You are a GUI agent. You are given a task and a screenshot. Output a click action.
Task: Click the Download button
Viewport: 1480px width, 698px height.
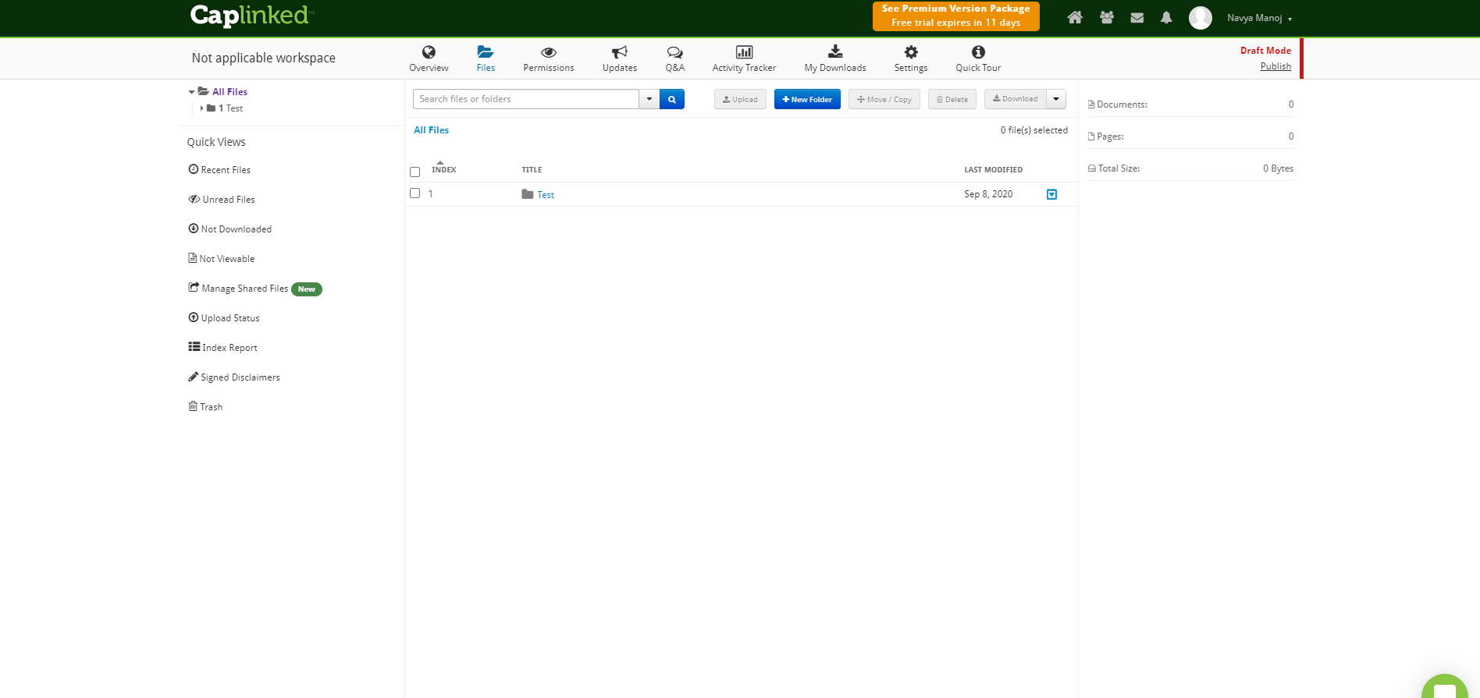1016,99
